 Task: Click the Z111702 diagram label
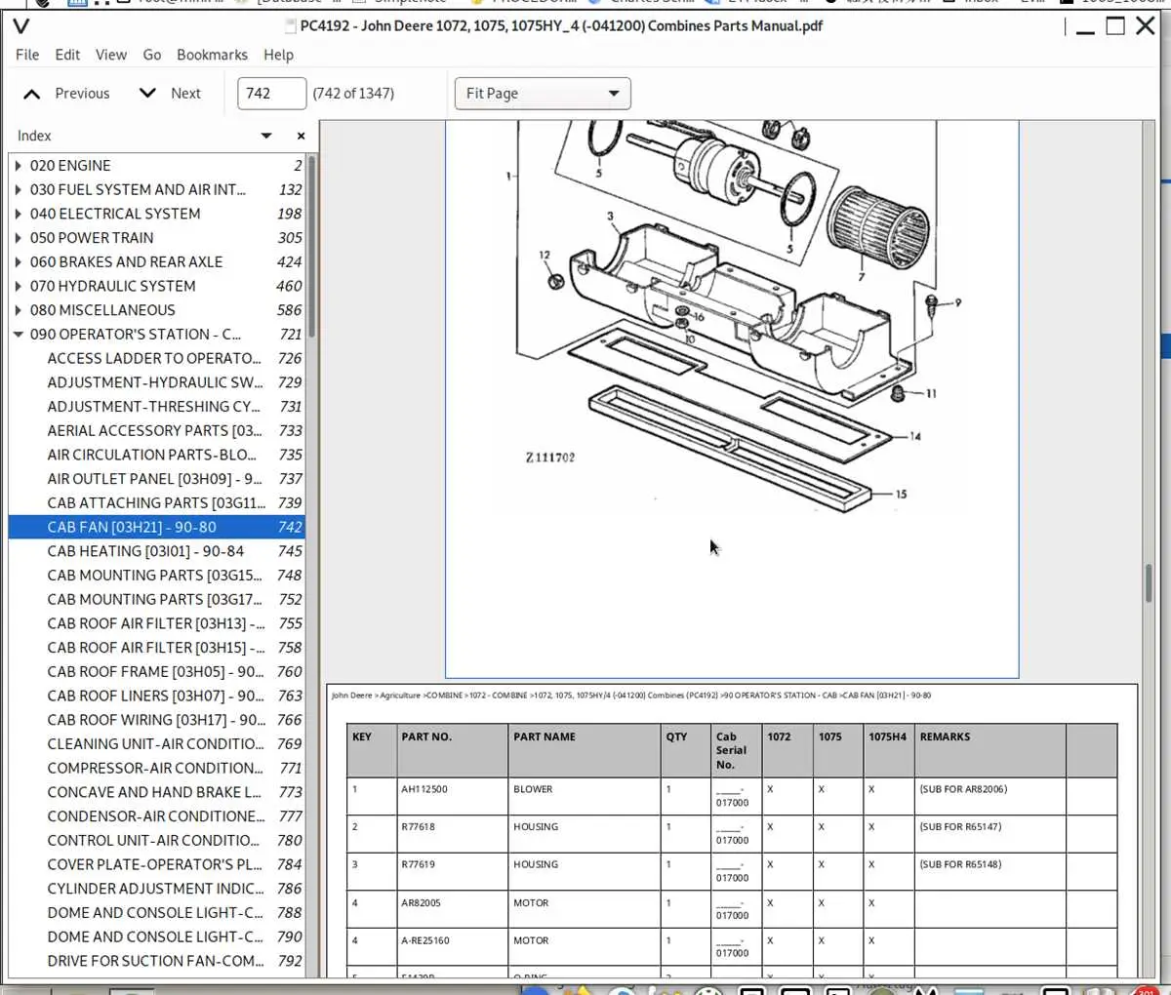(550, 458)
